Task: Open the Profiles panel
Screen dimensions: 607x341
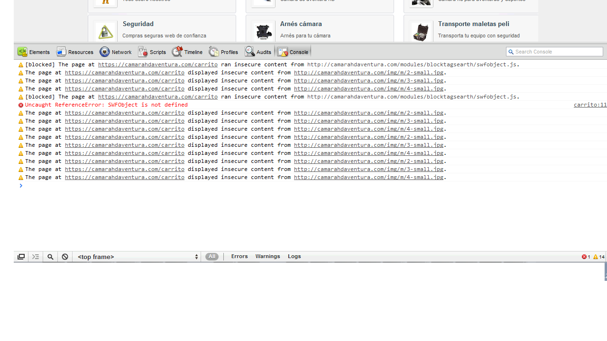Action: tap(223, 52)
